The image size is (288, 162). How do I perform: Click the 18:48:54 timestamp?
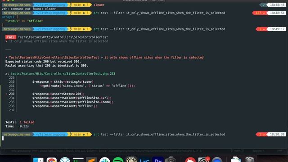pyautogui.click(x=277, y=13)
